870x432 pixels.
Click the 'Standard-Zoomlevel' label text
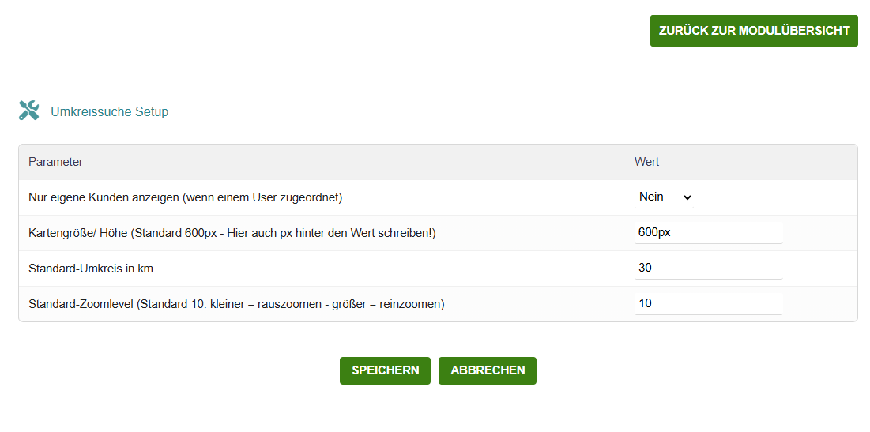81,304
